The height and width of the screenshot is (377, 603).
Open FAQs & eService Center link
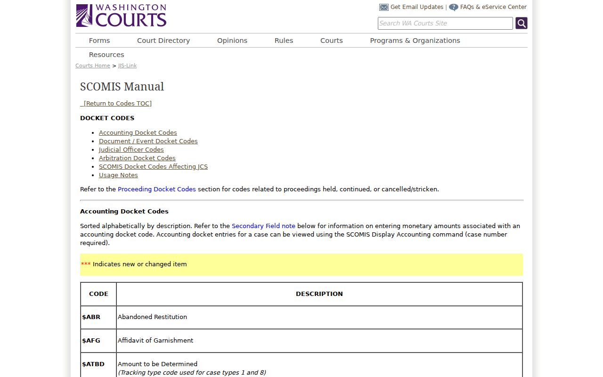pos(493,7)
